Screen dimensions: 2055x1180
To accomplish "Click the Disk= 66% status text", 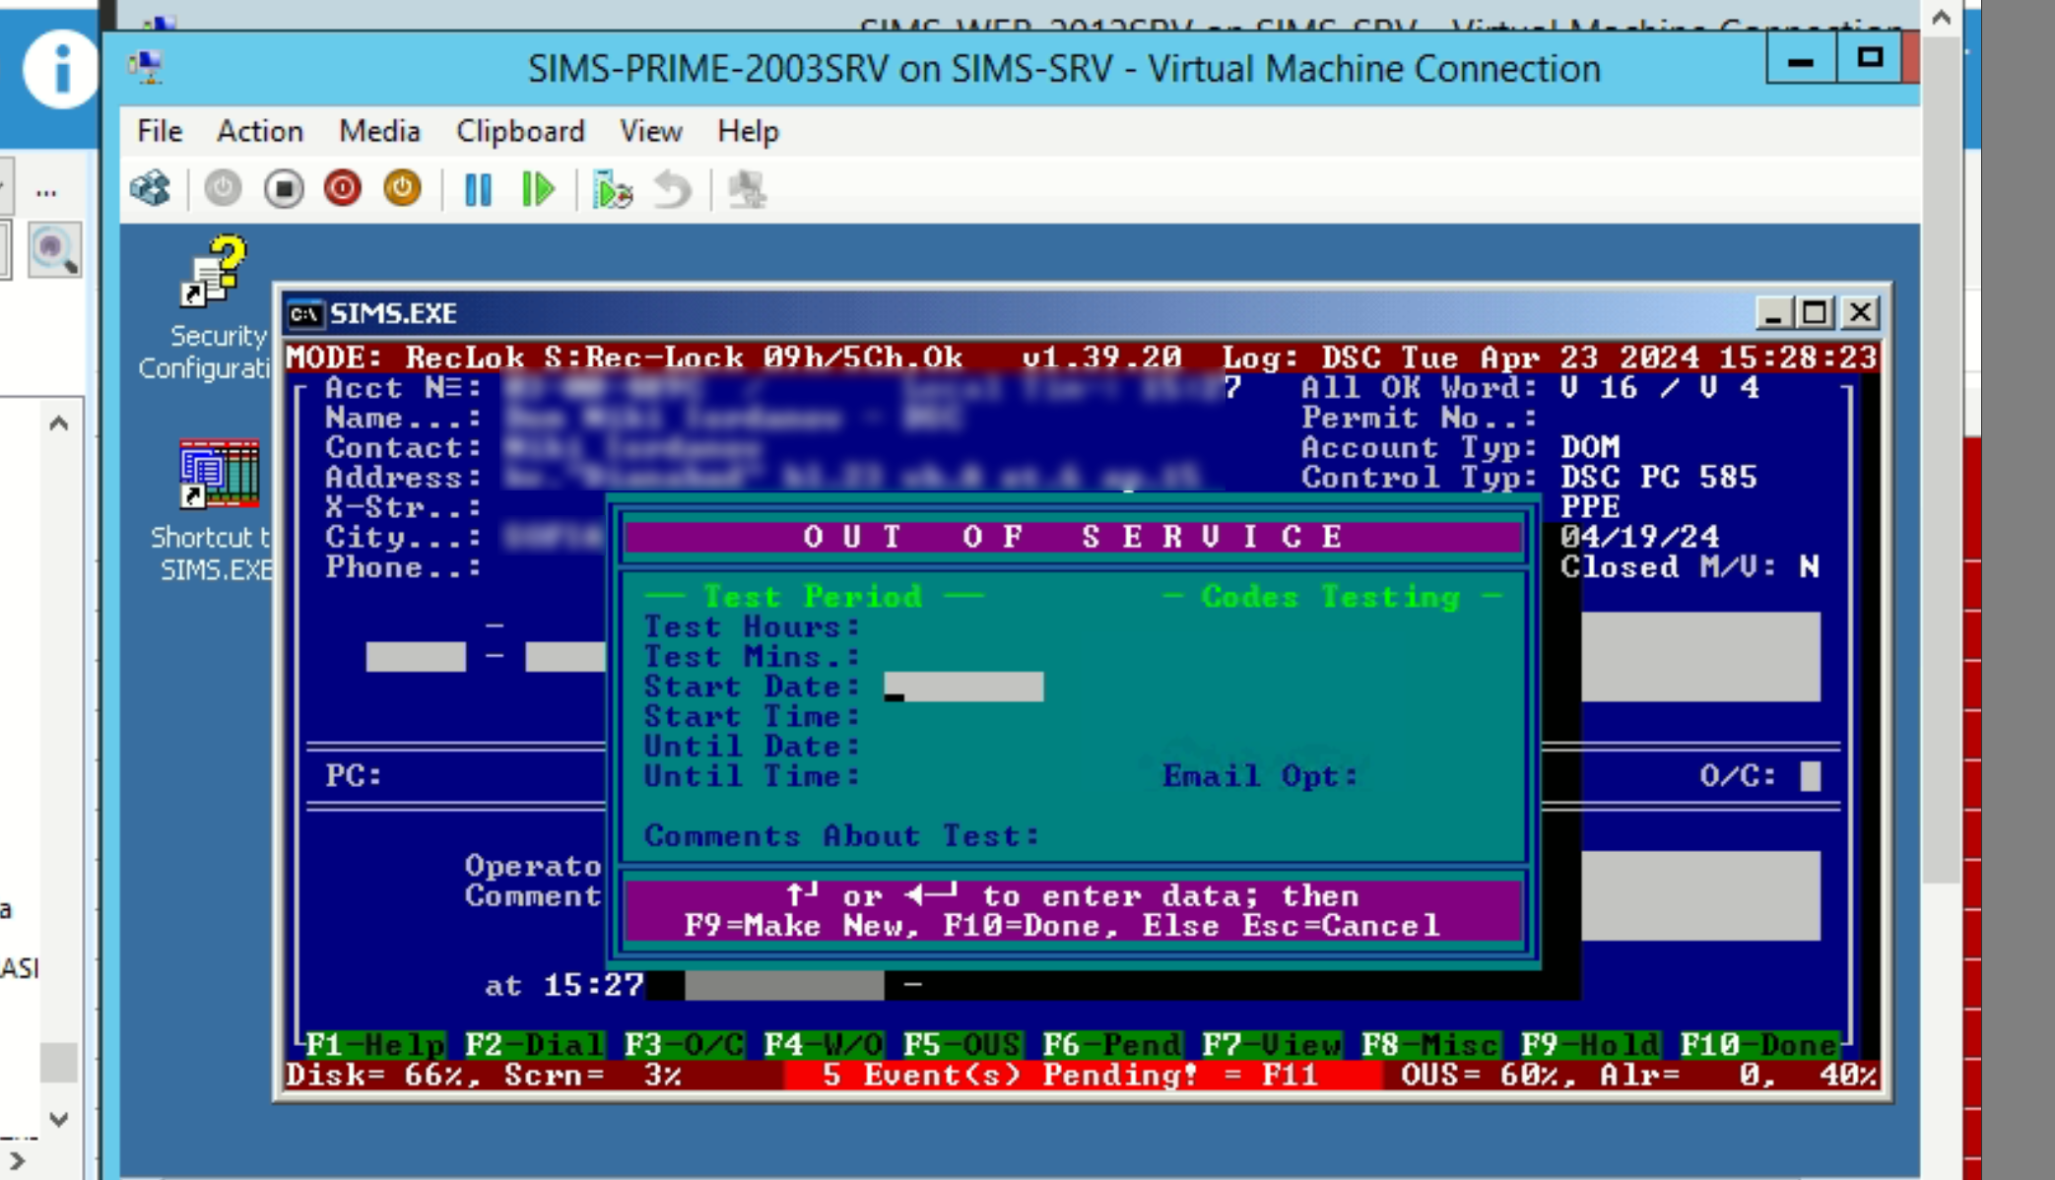I will point(381,1075).
